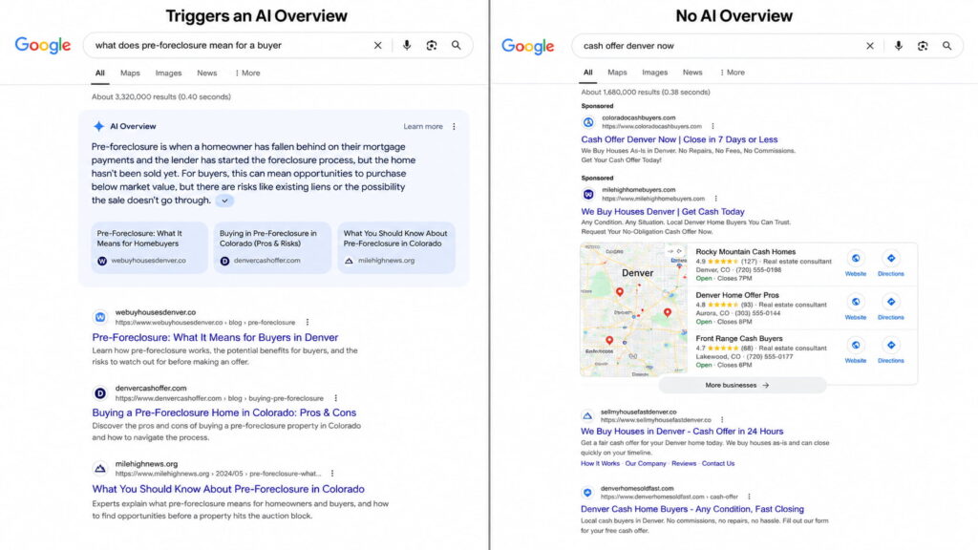978x550 pixels.
Task: Start voice search in left search bar
Action: 407,46
